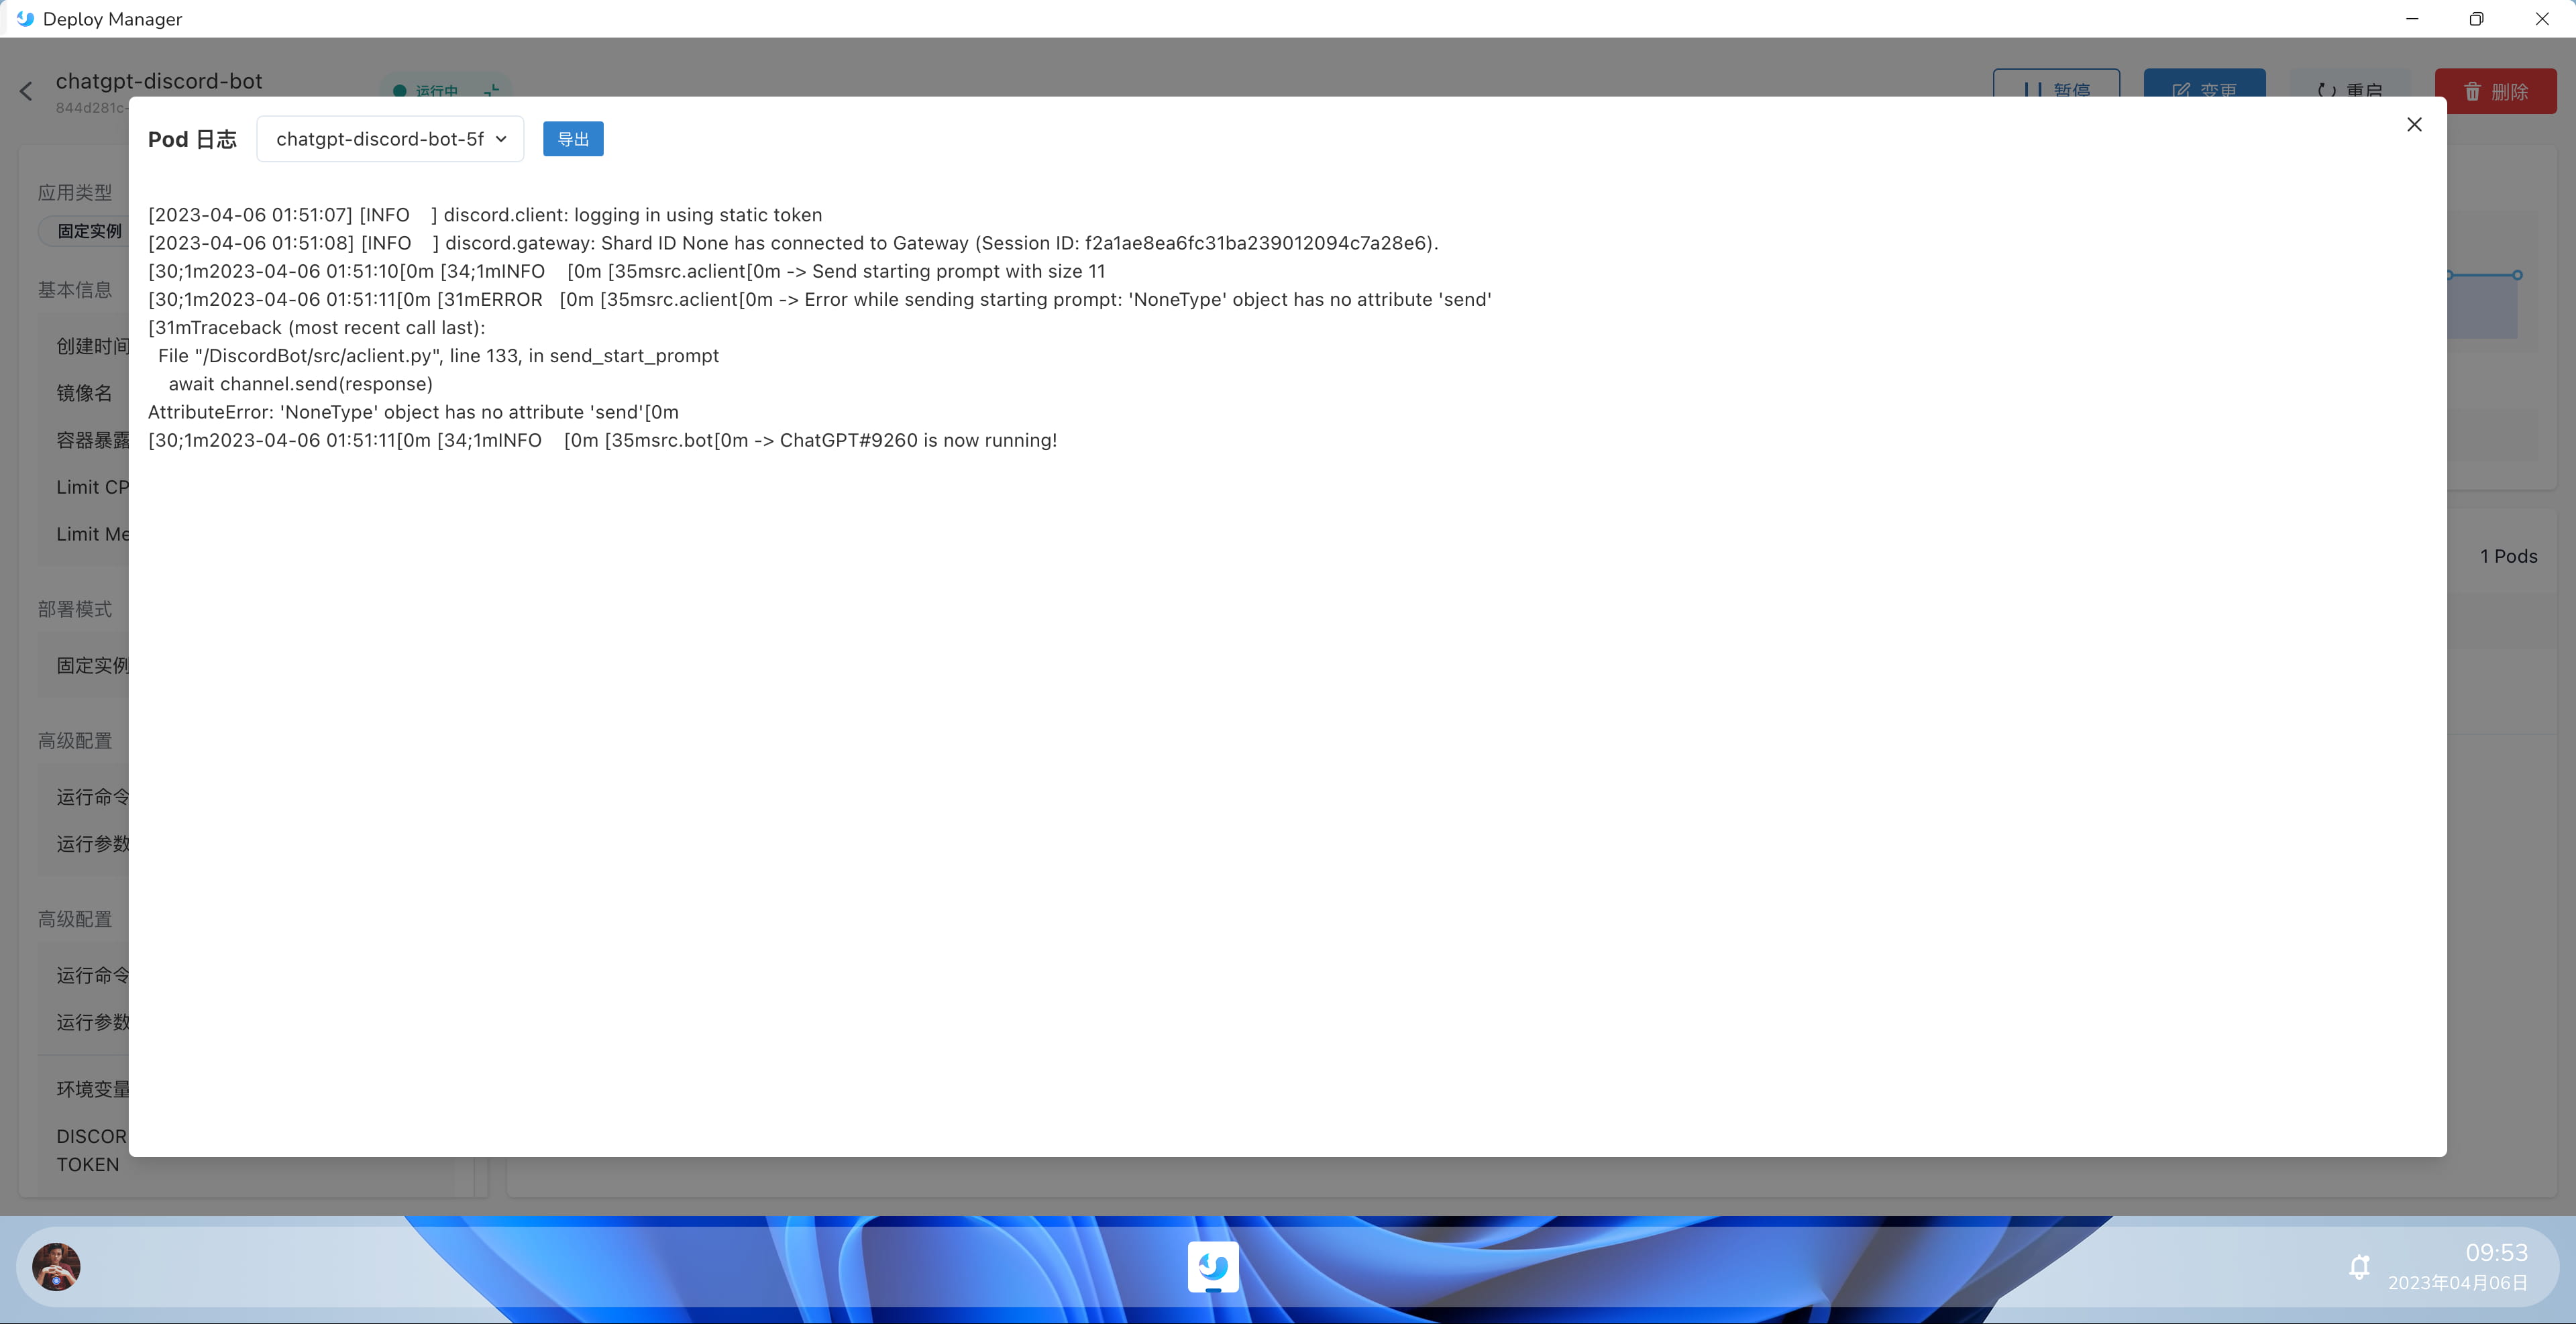
Task: Click the 导出 (export) button in Pod log
Action: [x=572, y=138]
